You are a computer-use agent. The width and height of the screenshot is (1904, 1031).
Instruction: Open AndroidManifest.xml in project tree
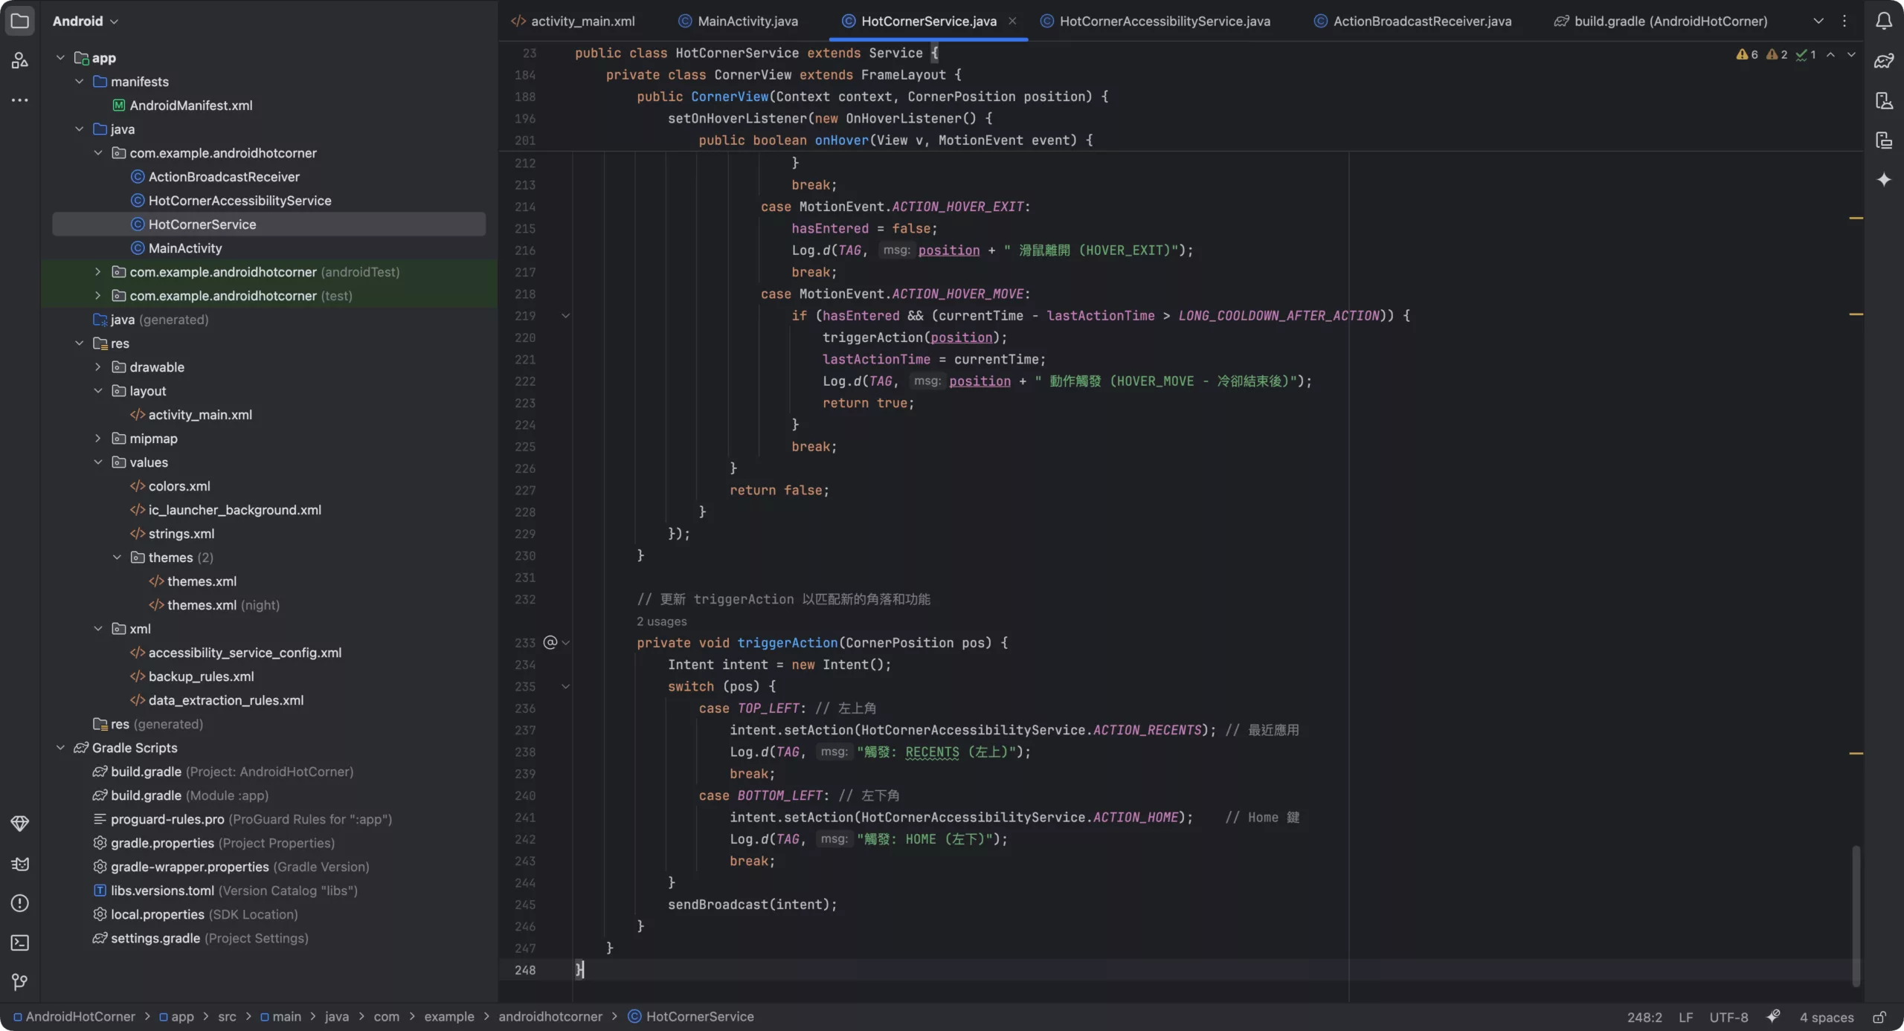[182, 105]
